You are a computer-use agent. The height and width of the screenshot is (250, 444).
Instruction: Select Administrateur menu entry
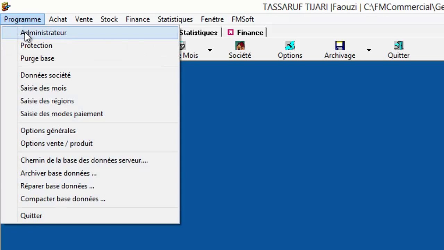(x=90, y=33)
